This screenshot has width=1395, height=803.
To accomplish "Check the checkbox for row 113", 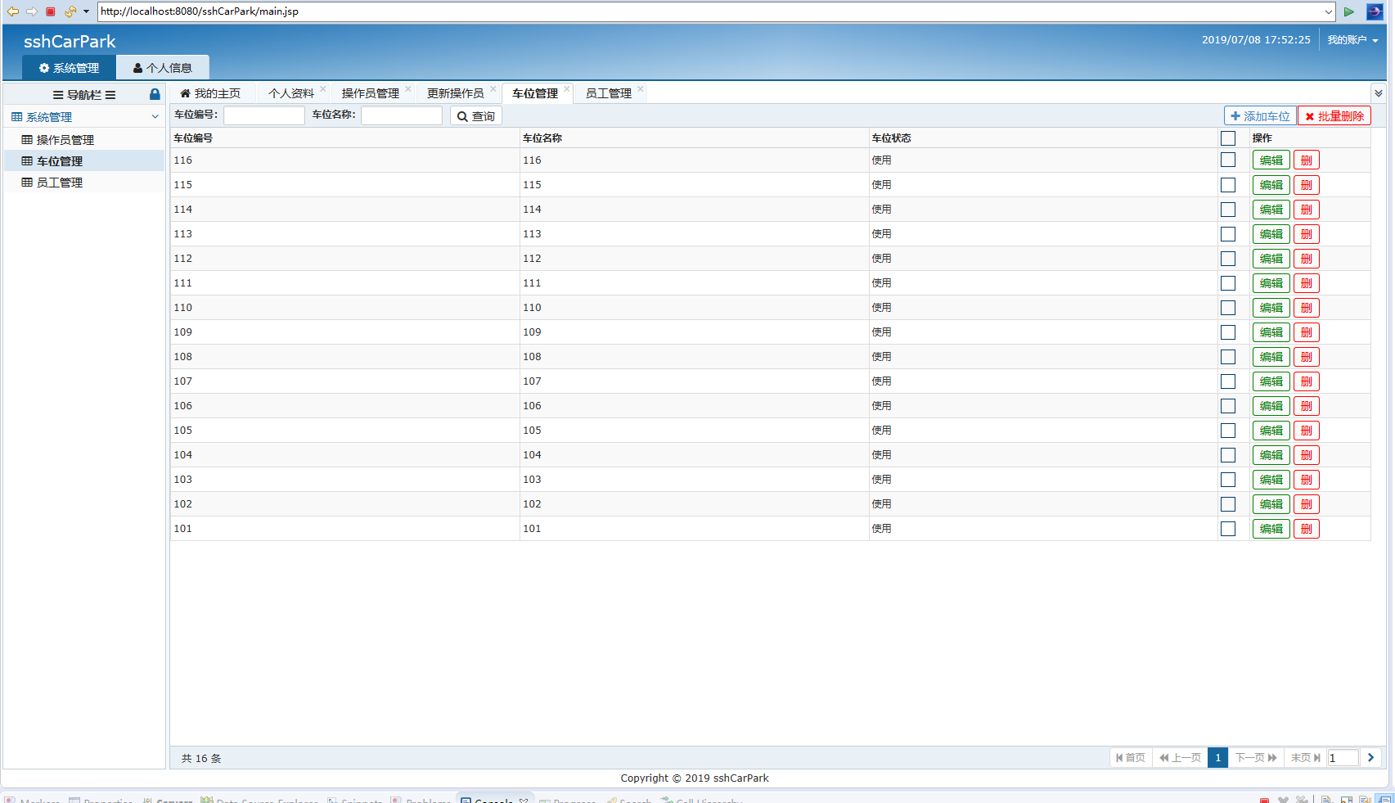I will coord(1227,234).
